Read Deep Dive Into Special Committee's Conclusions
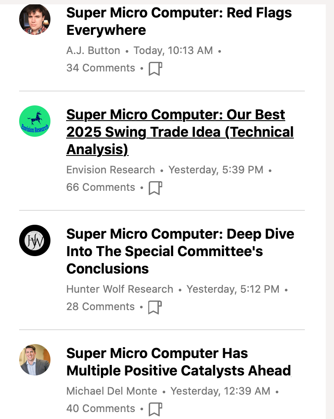The width and height of the screenshot is (334, 419). coord(180,251)
